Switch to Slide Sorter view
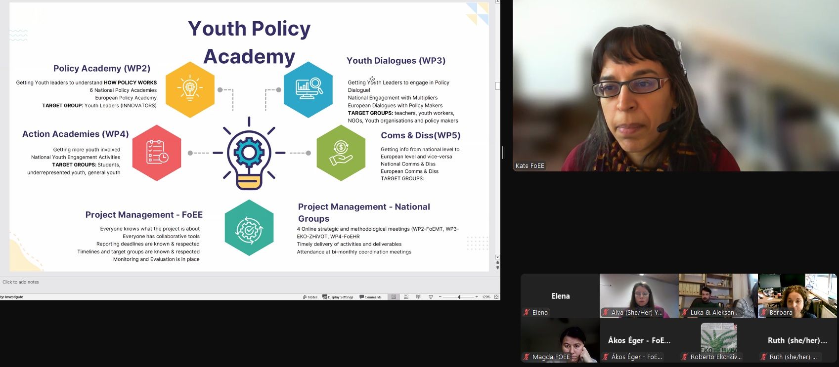This screenshot has height=367, width=839. 406,297
